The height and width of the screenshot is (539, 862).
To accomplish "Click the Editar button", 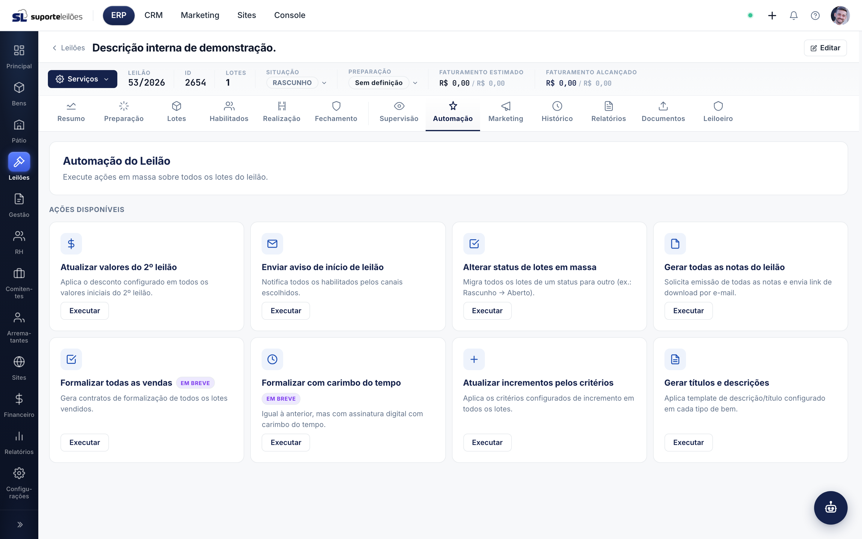I will [x=825, y=48].
